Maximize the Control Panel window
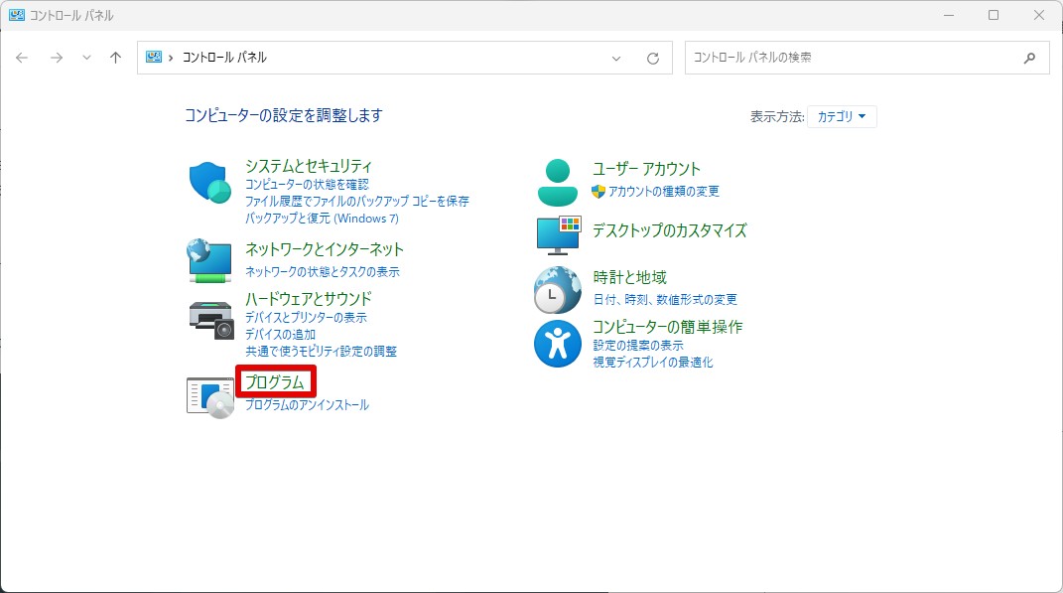Screen dimensions: 1063x593 [x=994, y=15]
